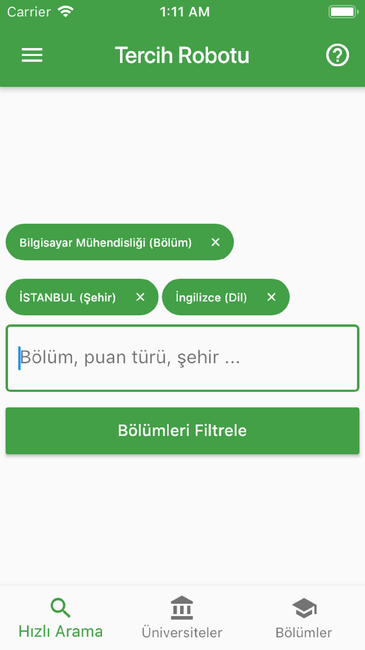Image resolution: width=365 pixels, height=650 pixels.
Task: Remove the İSTANBUL şehir filter chip
Action: 140,297
